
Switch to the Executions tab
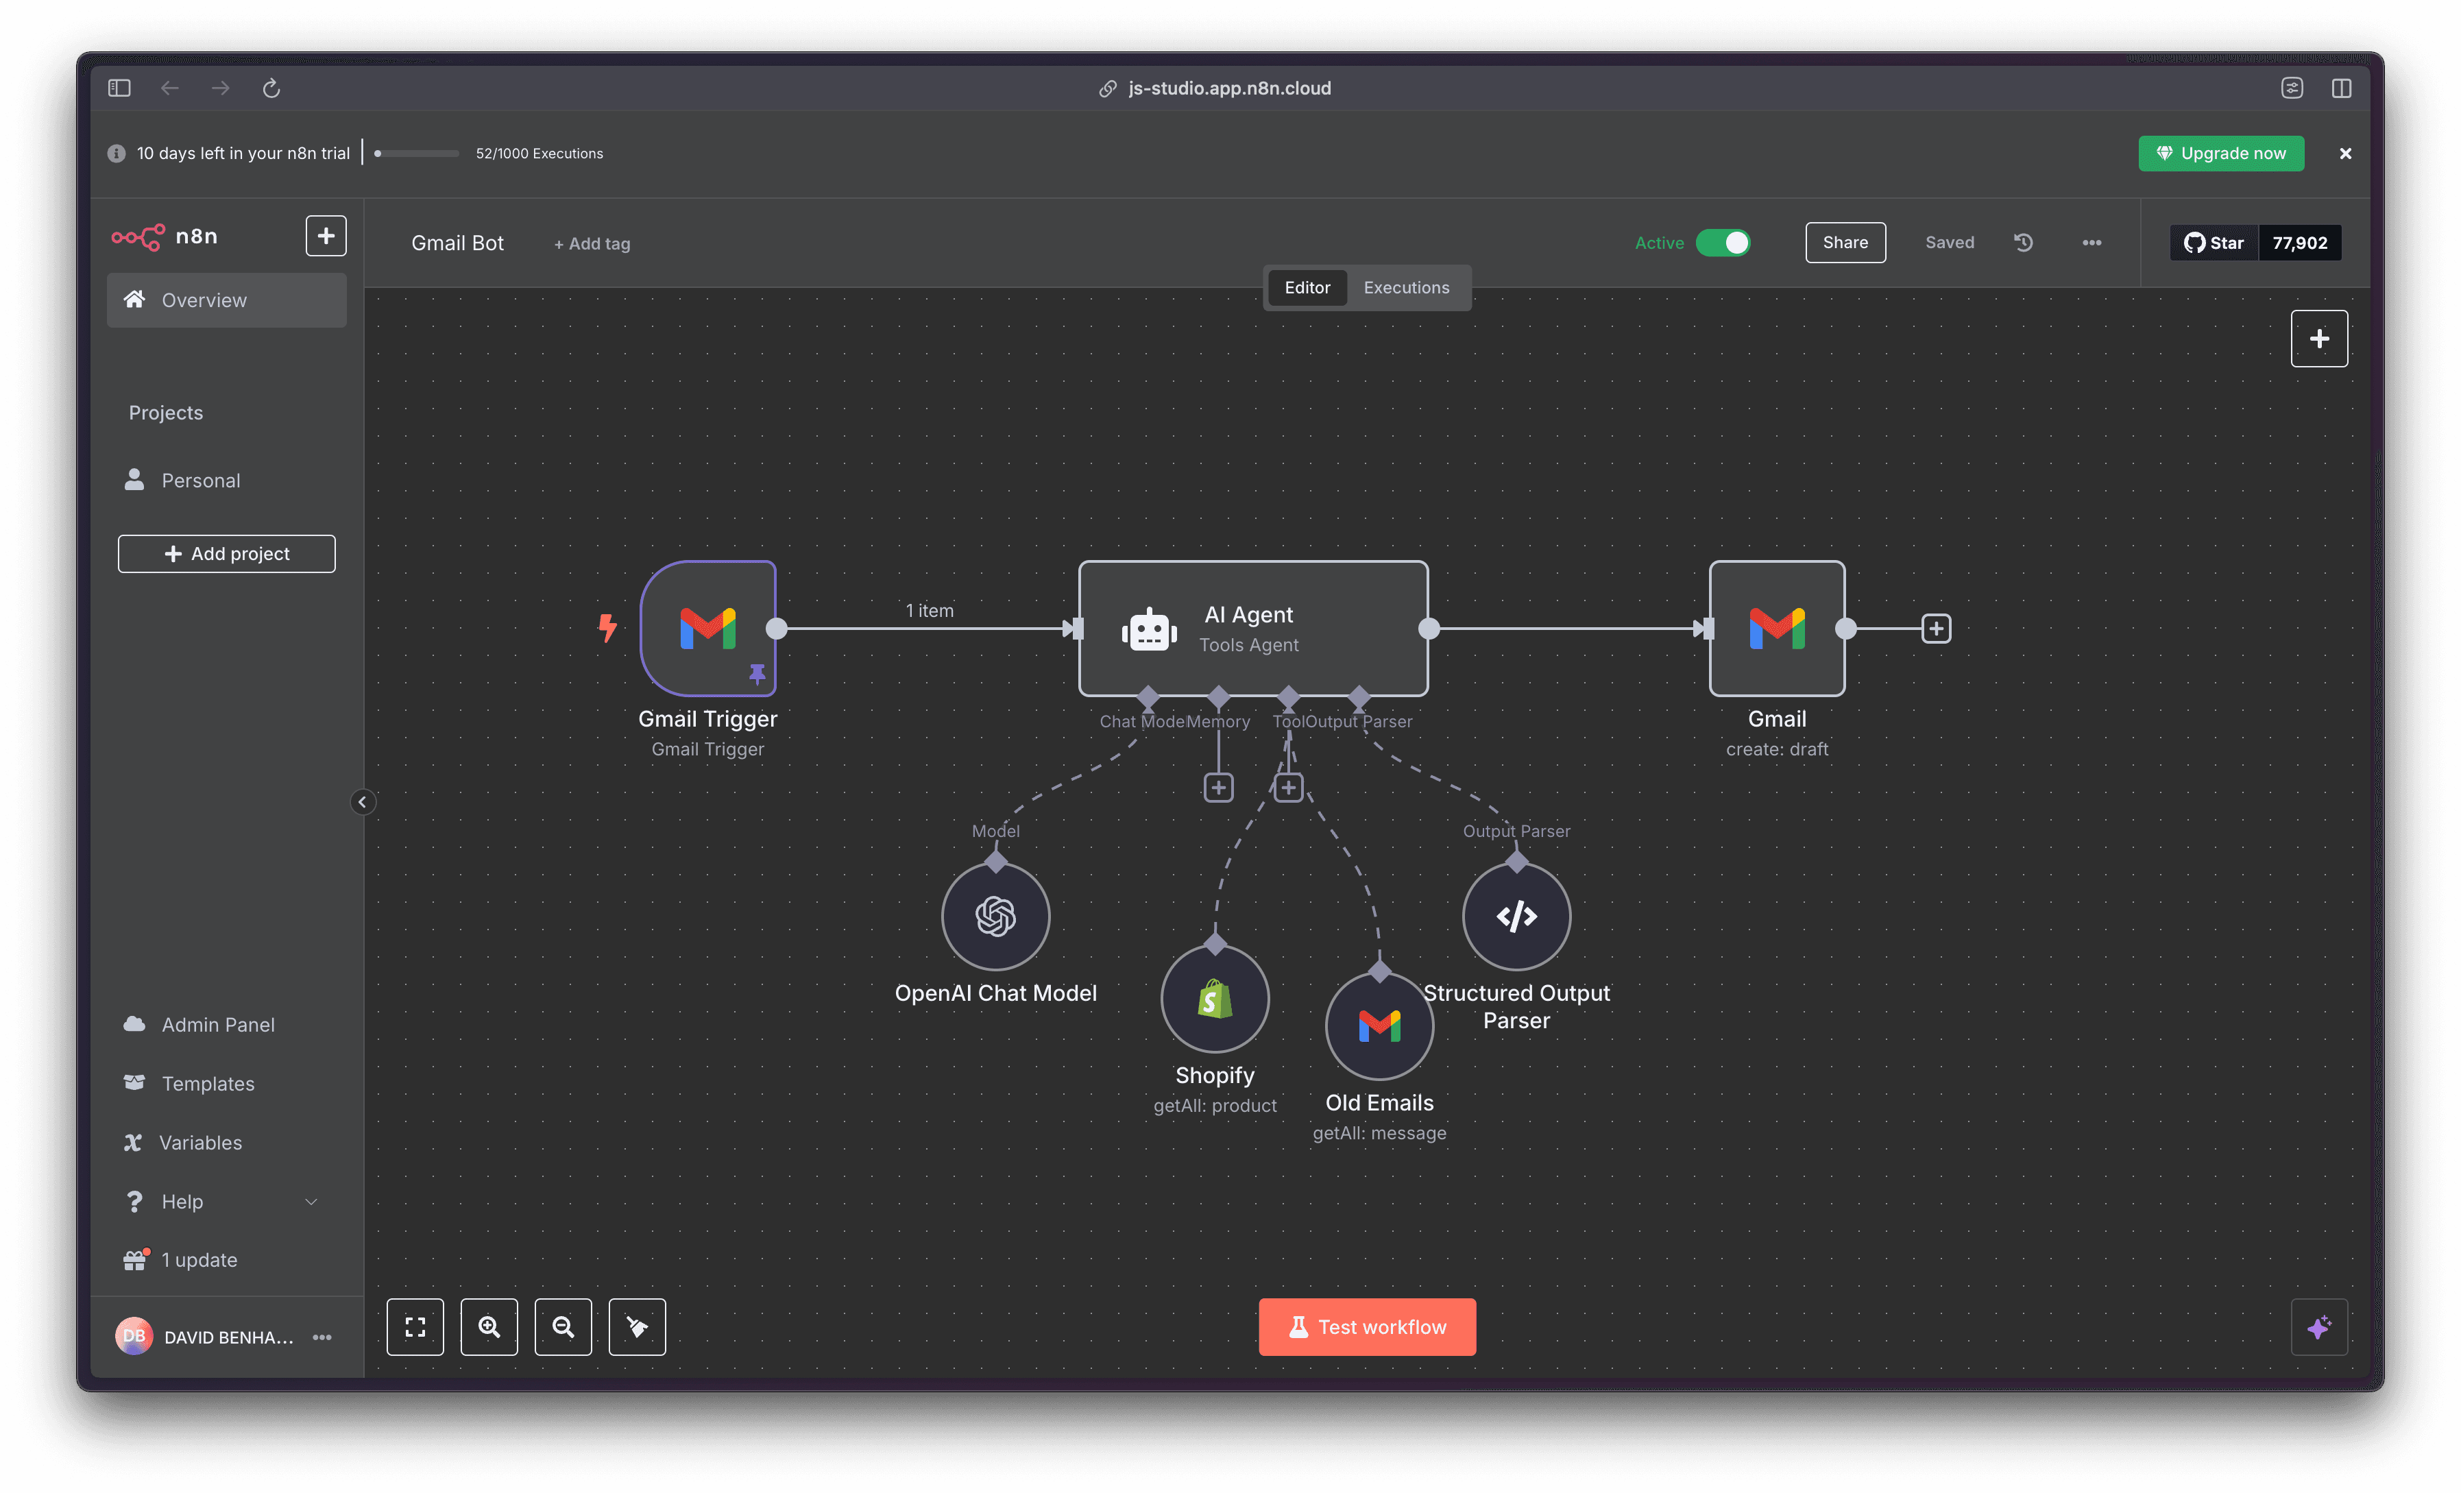1406,288
